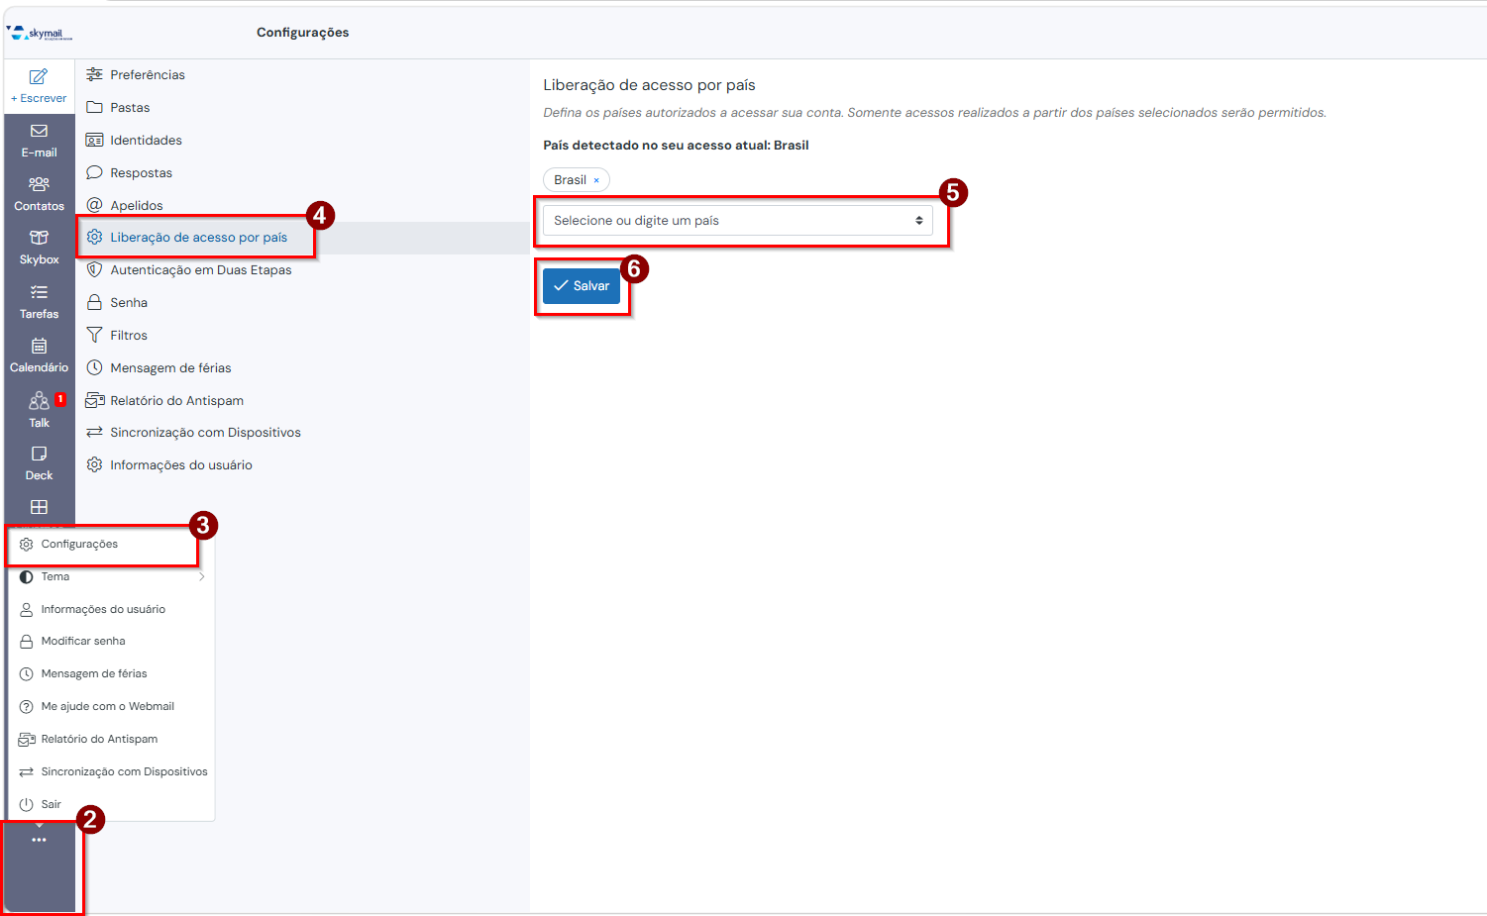Choose Informações do usuário in popup menu
The width and height of the screenshot is (1487, 916).
tap(111, 610)
